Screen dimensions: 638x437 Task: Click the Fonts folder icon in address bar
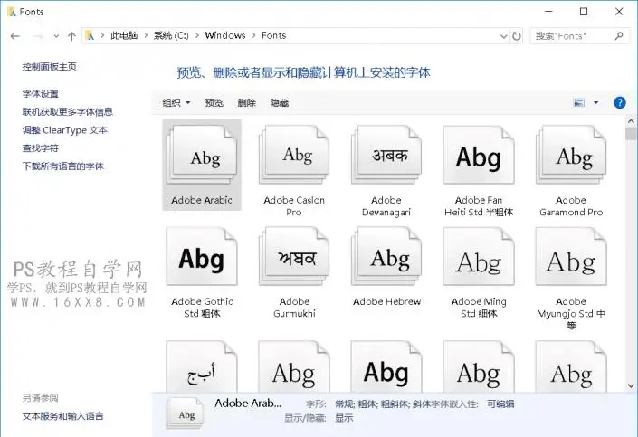click(90, 36)
